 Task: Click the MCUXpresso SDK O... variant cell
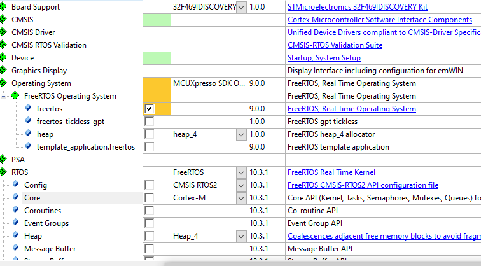click(209, 83)
